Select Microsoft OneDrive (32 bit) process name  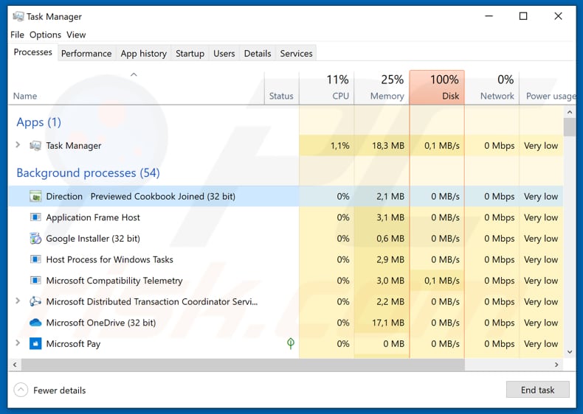pyautogui.click(x=101, y=323)
